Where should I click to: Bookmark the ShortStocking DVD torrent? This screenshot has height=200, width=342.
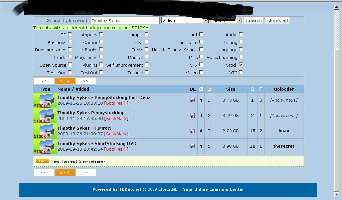coord(116,149)
